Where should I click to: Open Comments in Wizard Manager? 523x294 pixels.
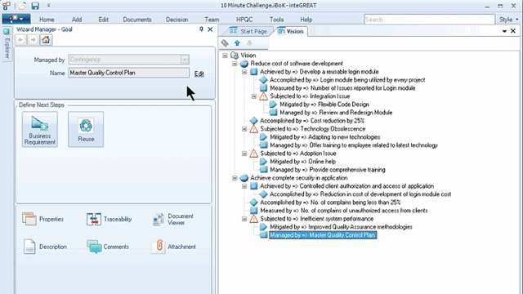pos(108,247)
